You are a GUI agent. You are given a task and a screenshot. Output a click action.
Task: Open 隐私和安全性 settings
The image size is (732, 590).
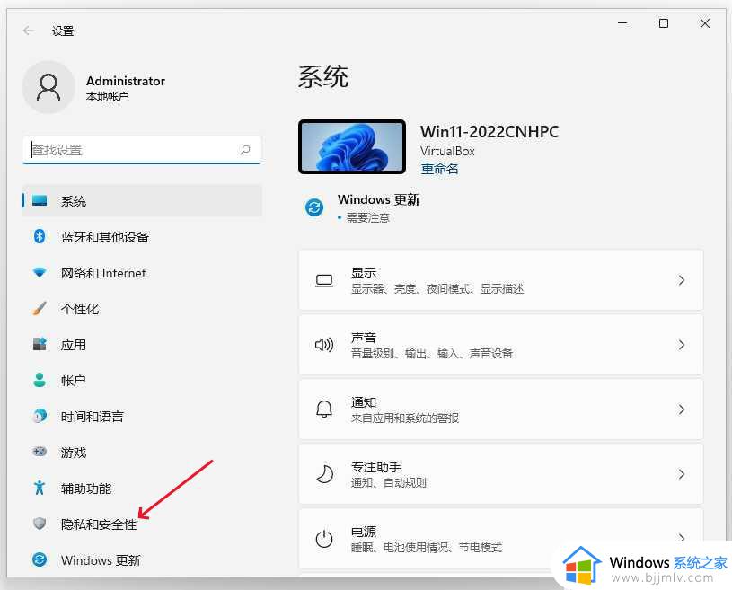tap(142, 524)
